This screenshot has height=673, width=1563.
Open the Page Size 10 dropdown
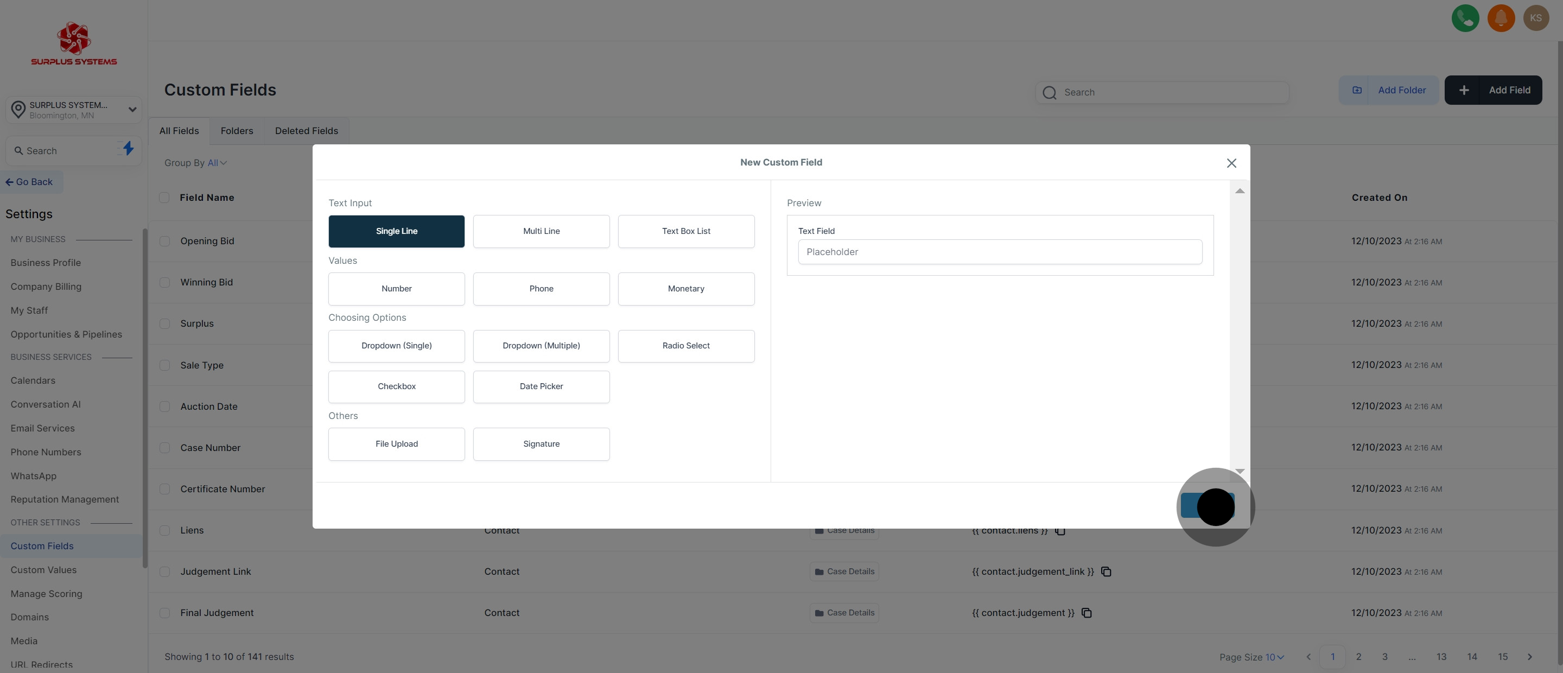(x=1274, y=657)
